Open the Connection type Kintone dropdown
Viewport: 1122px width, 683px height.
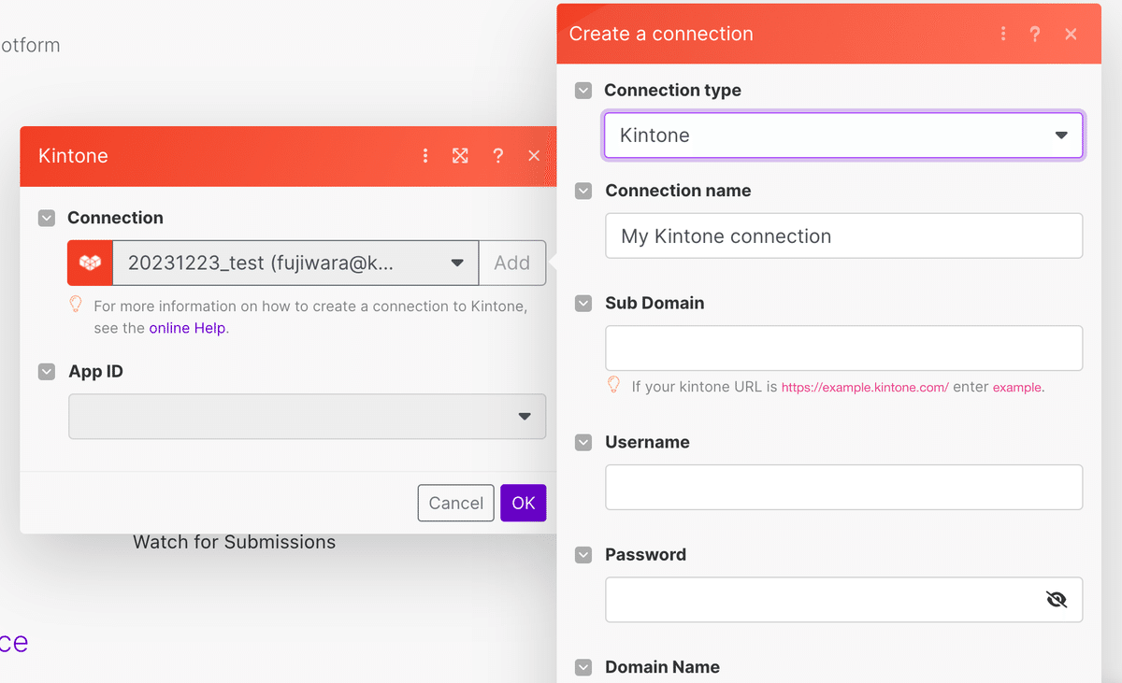click(843, 135)
